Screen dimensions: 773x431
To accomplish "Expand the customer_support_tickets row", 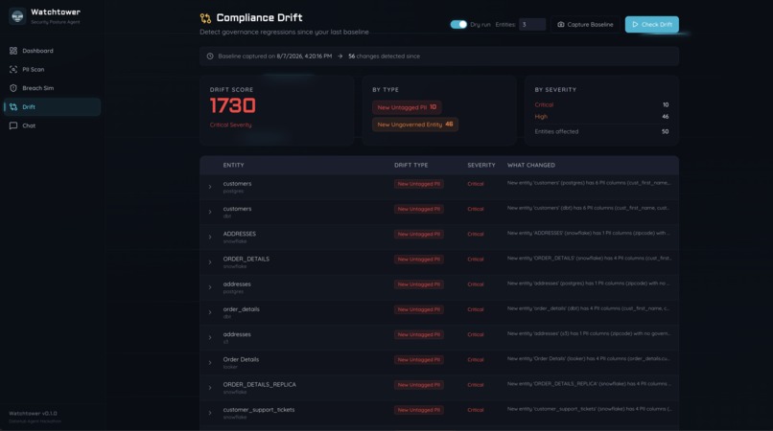I will coord(210,413).
